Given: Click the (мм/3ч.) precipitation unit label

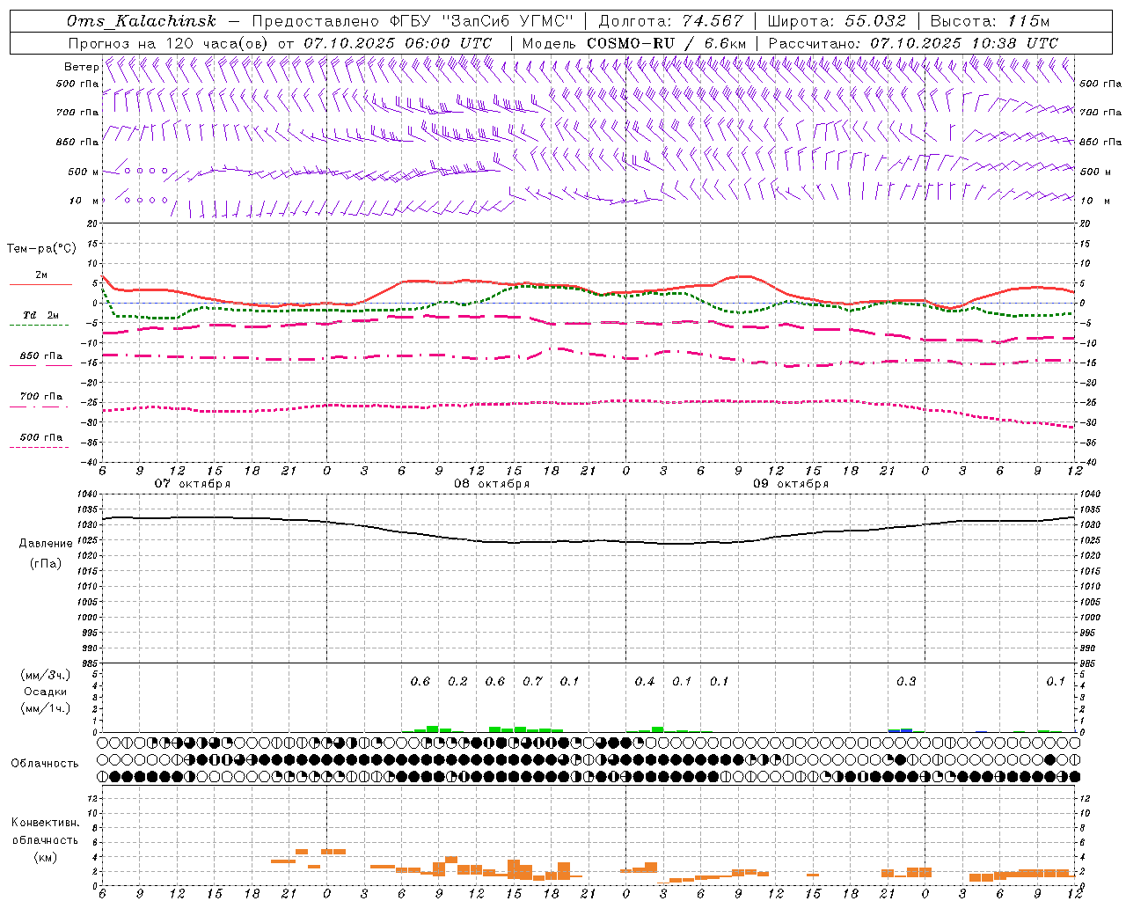Looking at the screenshot, I should click(x=46, y=675).
